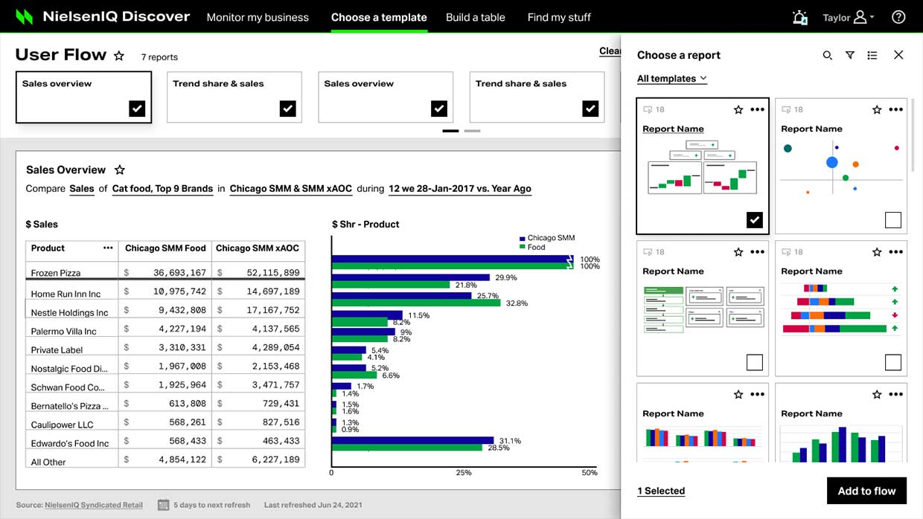Show second page of flow cards indicator
The image size is (923, 519).
click(x=473, y=131)
